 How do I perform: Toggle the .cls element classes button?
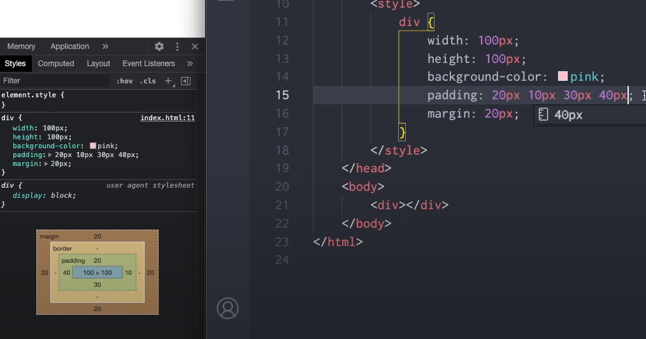pos(148,81)
